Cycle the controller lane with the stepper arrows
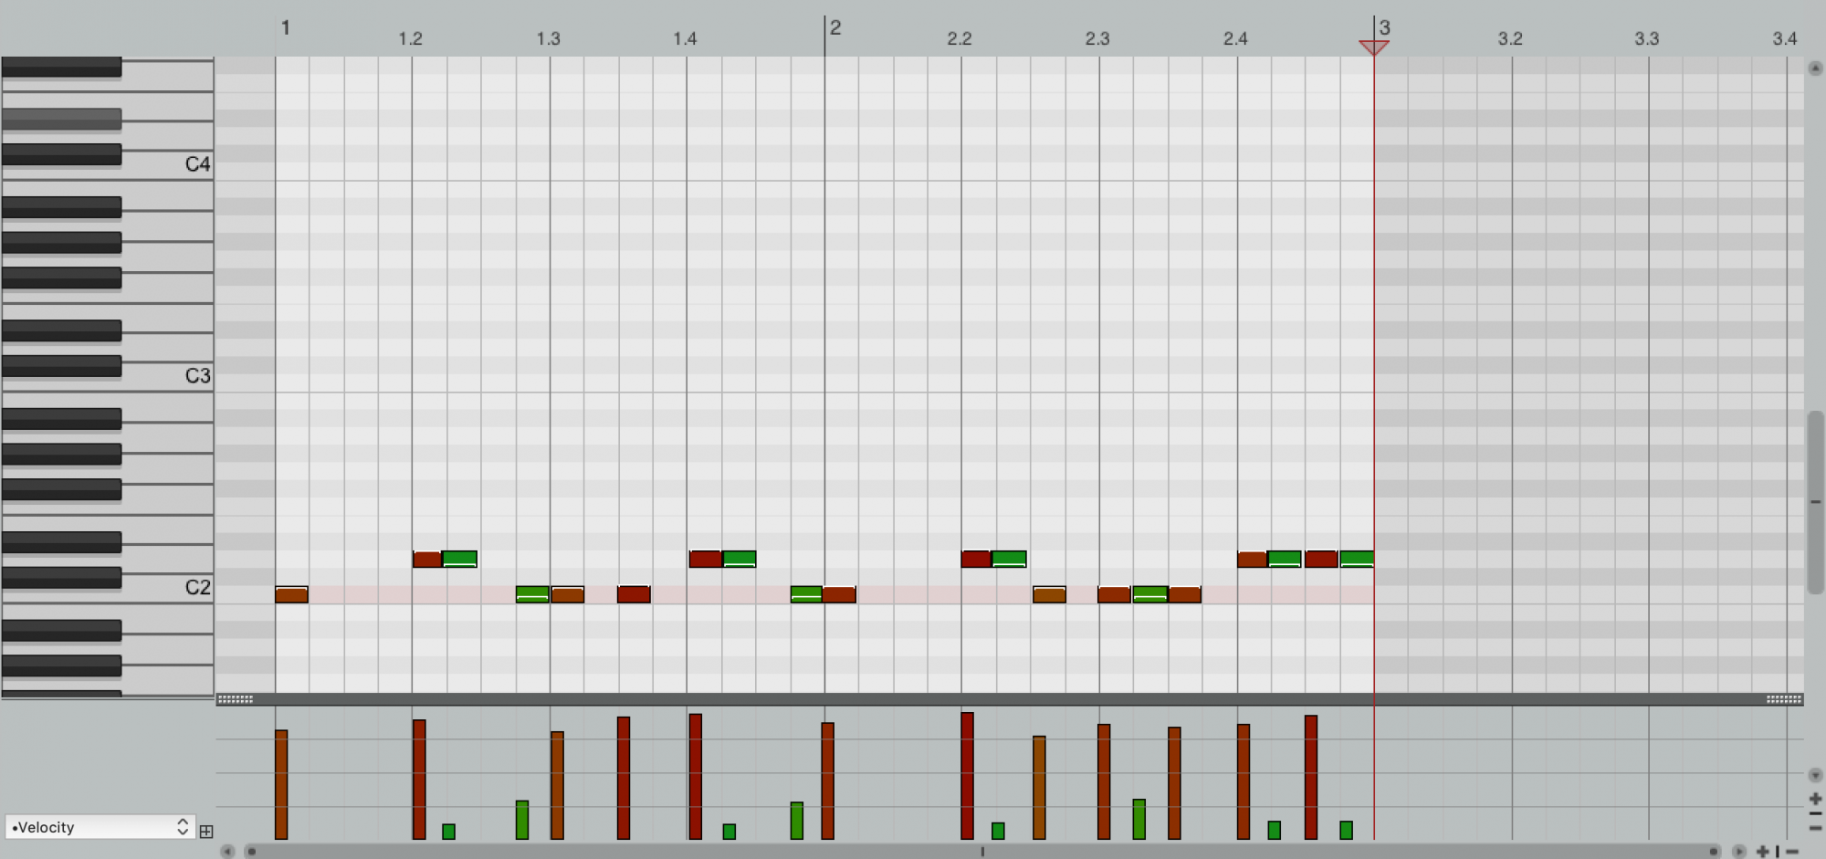The height and width of the screenshot is (859, 1826). (x=182, y=827)
